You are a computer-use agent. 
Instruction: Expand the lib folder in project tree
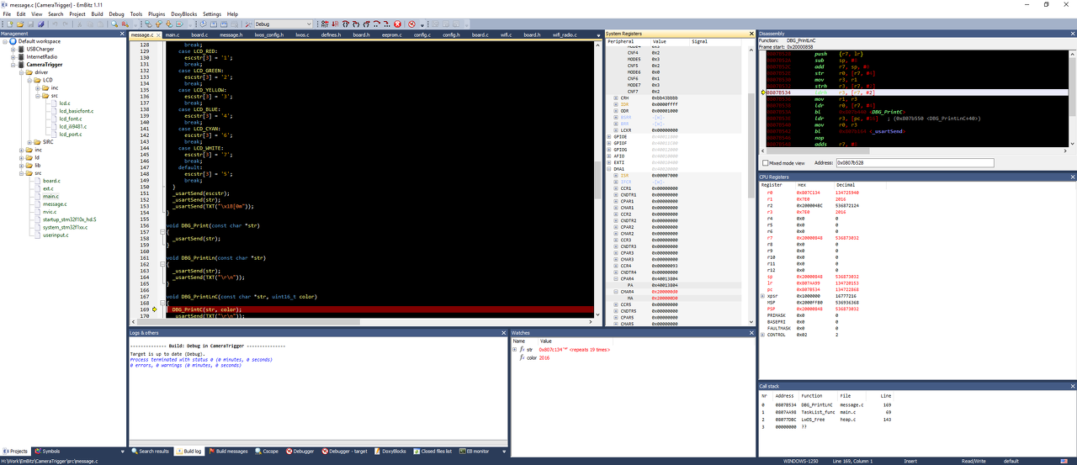(x=21, y=166)
